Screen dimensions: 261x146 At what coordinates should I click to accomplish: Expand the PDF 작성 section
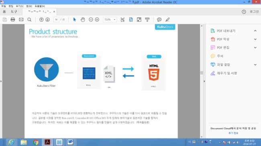pos(255,39)
